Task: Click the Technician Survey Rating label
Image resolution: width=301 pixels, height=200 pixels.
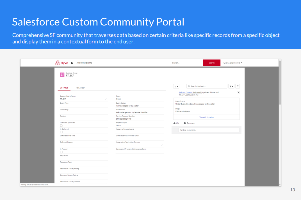Action: pos(69,169)
